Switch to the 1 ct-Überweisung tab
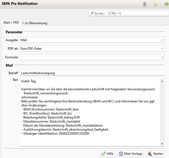This screenshot has width=169, height=158. click(x=35, y=23)
